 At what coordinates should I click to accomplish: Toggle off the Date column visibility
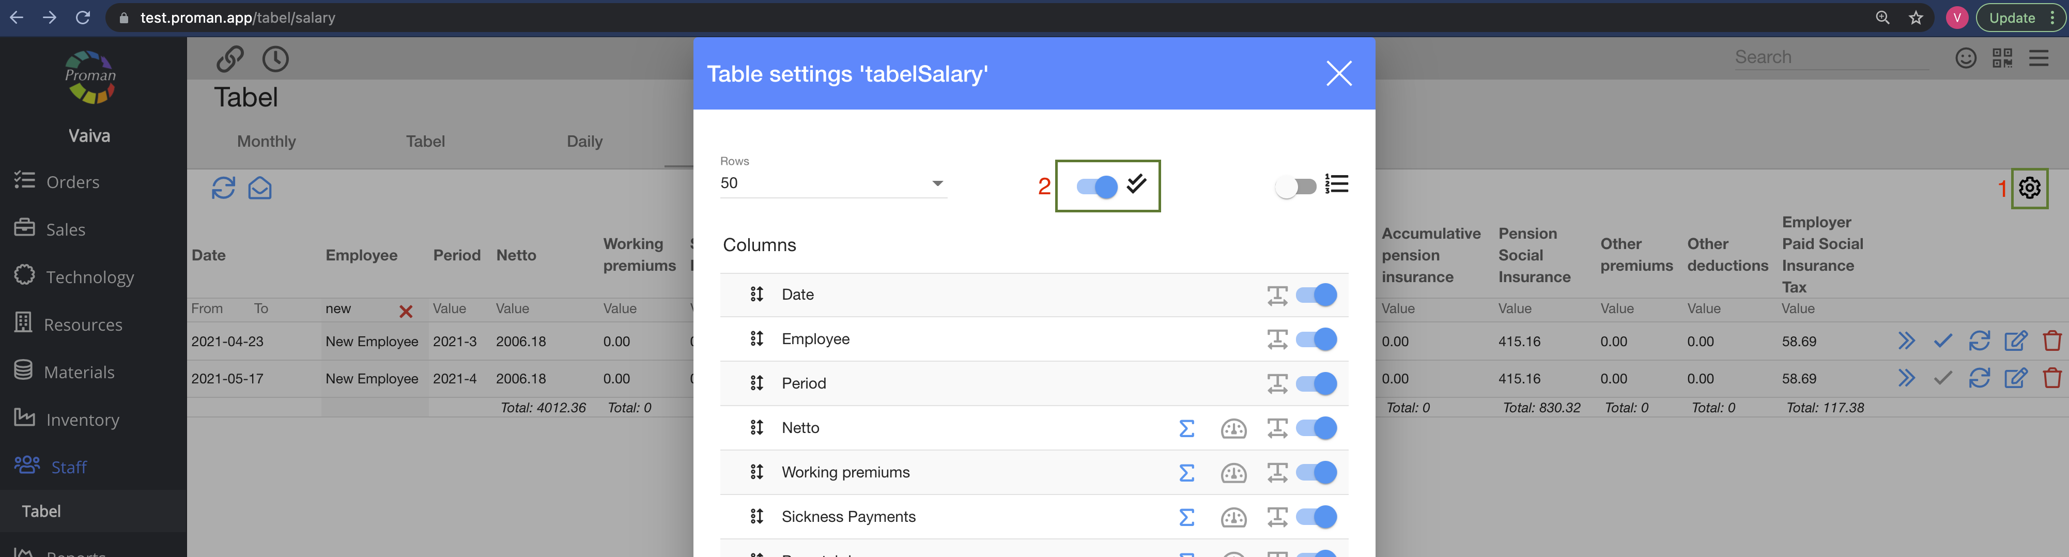[1317, 296]
